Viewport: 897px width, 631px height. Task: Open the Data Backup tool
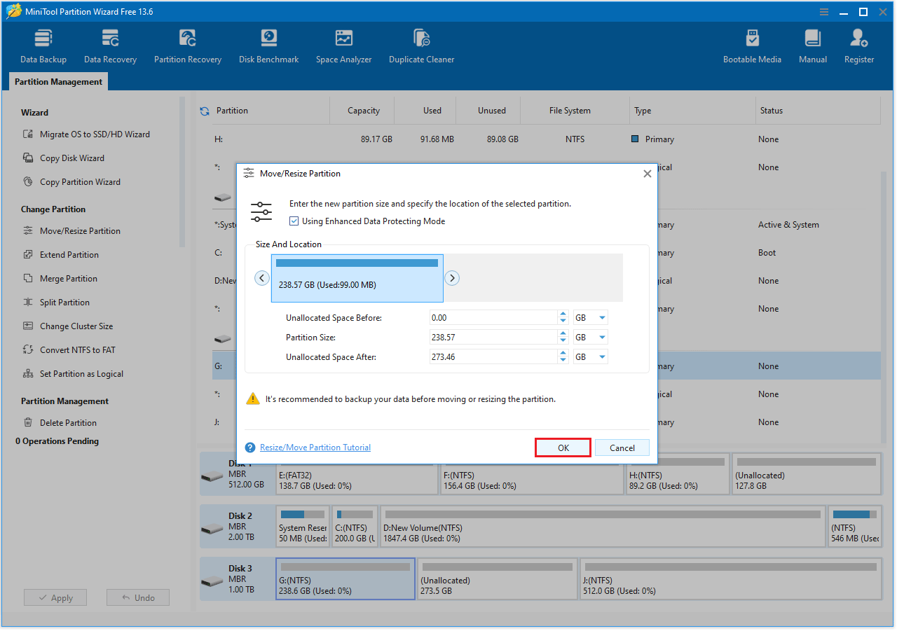43,44
